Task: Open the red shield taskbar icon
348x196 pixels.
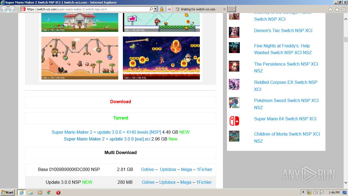Action: click(58, 192)
